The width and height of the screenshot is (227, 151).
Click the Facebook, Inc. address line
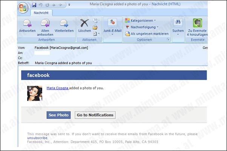tap(93, 142)
